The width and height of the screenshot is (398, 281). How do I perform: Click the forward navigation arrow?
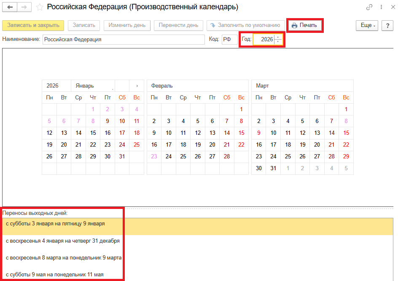pyautogui.click(x=24, y=7)
